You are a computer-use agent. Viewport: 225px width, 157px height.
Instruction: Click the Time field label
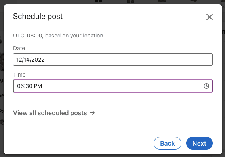[19, 75]
